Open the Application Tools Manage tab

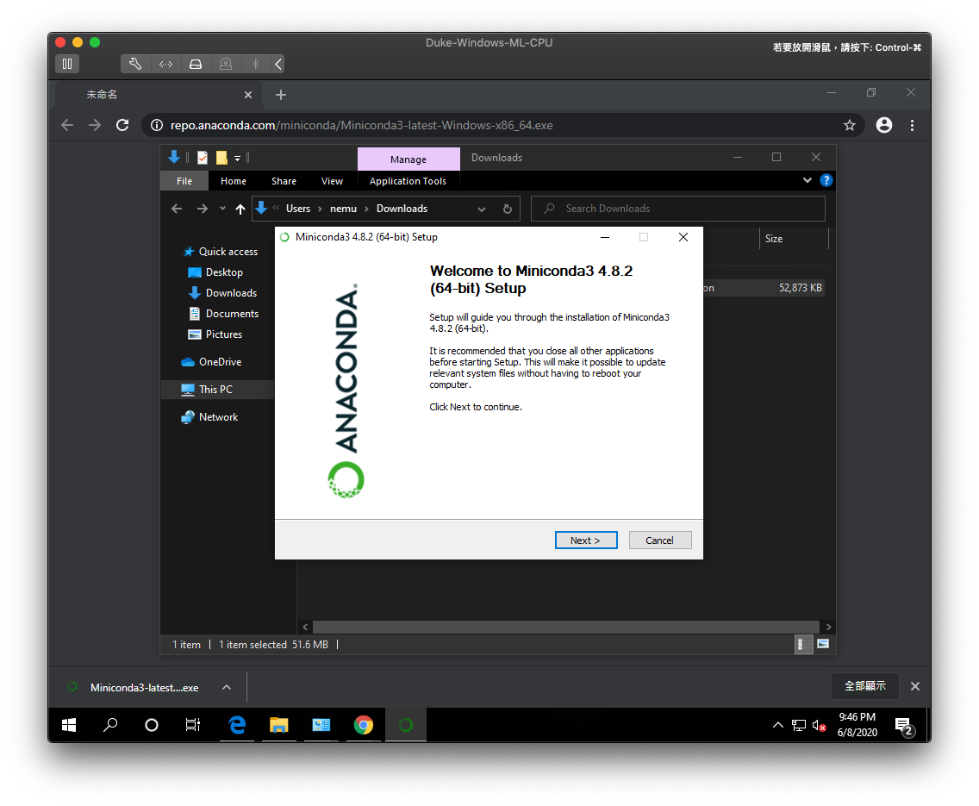pos(408,158)
